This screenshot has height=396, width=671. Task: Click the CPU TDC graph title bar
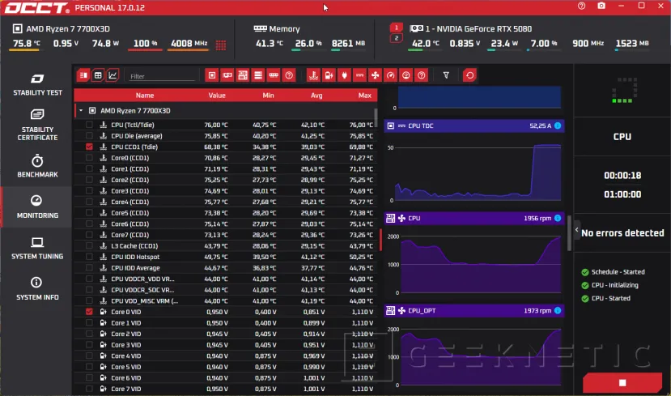[x=474, y=126]
